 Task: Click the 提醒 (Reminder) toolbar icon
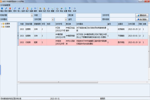coord(52,10)
